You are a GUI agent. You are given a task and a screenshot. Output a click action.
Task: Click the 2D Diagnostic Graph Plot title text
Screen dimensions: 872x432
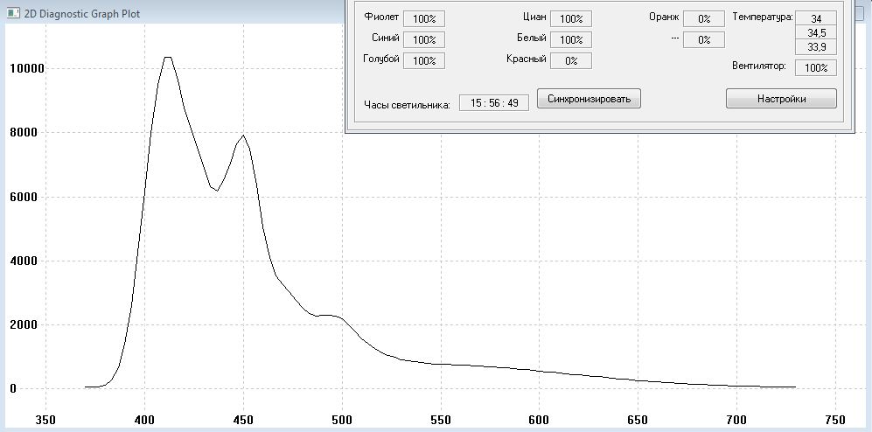tap(82, 14)
